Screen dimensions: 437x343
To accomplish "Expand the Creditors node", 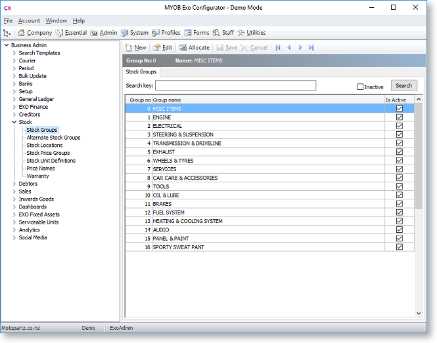I will coord(14,114).
